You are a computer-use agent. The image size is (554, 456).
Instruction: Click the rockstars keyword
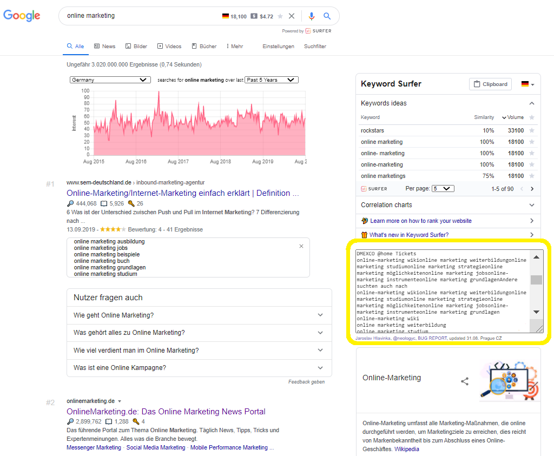[x=372, y=130]
